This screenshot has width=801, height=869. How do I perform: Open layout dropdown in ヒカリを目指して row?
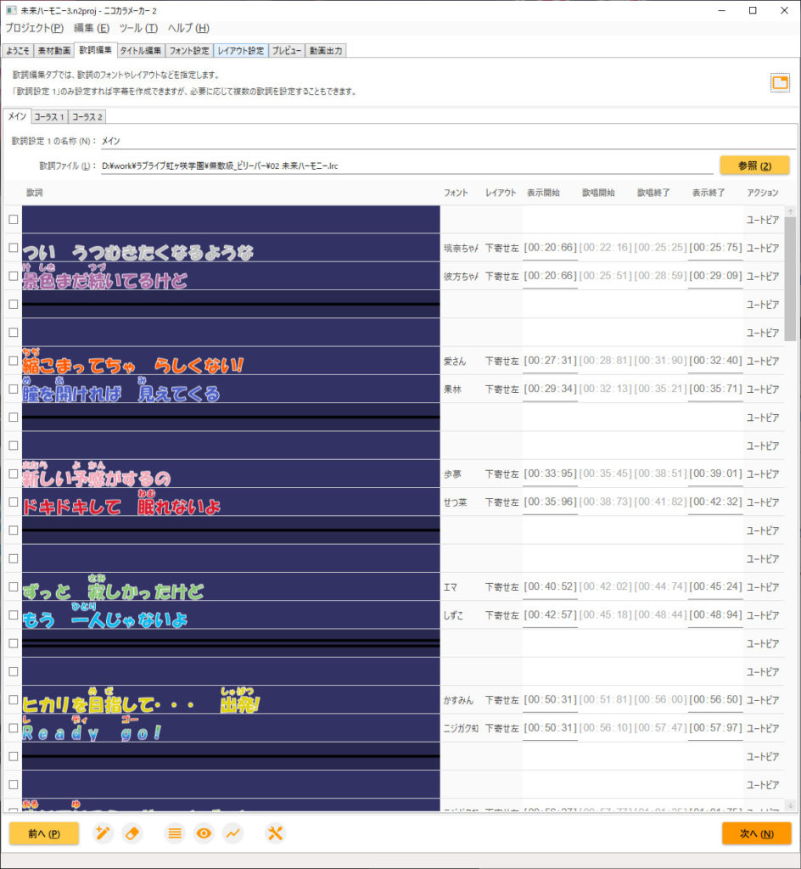pyautogui.click(x=501, y=700)
